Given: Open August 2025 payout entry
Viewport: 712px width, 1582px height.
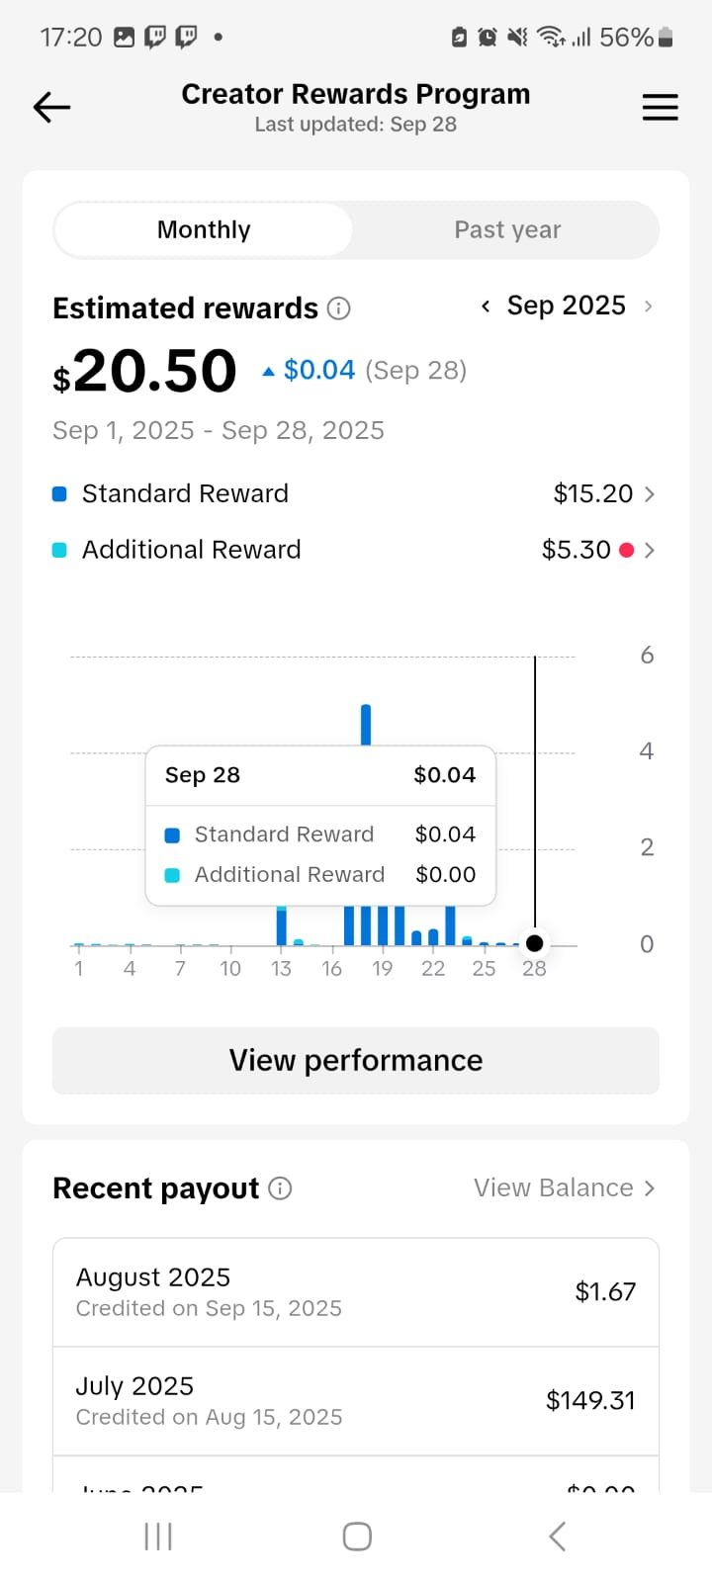Looking at the screenshot, I should (x=356, y=1291).
